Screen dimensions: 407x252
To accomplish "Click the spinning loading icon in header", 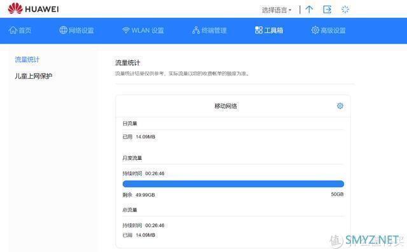I will point(345,10).
